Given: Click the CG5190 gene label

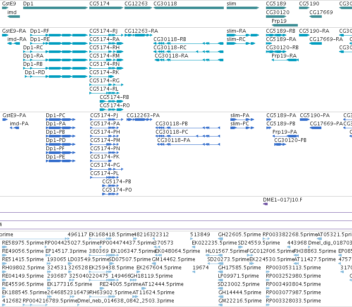Looking at the screenshot, I should click(309, 4).
